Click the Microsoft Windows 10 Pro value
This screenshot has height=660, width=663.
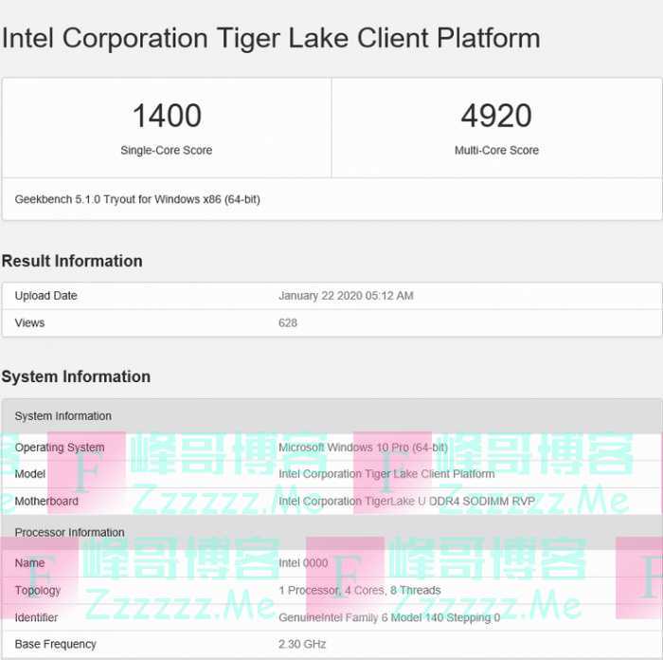(363, 447)
